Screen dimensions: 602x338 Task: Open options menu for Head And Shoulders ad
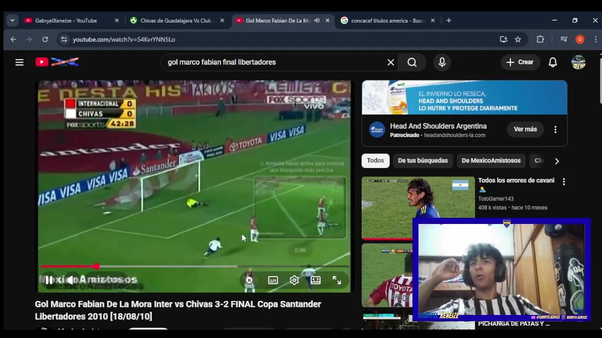pyautogui.click(x=555, y=130)
